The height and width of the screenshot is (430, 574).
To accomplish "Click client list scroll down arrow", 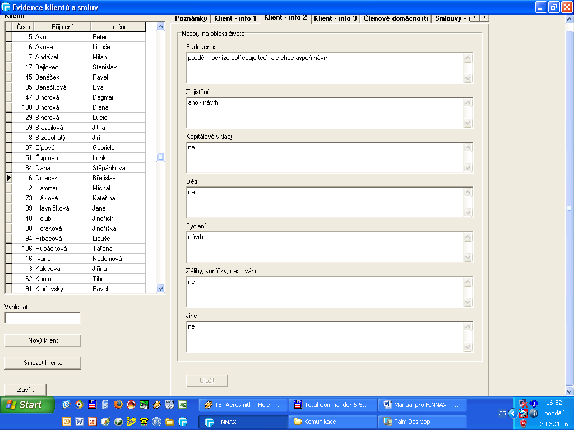I will [x=160, y=288].
